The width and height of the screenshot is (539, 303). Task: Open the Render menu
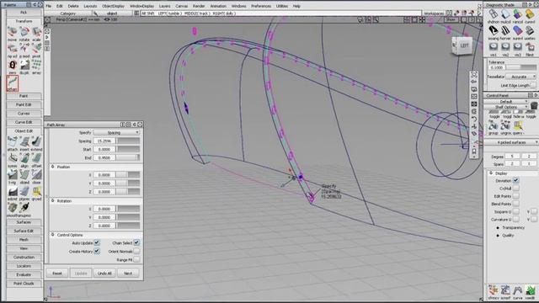[199, 6]
